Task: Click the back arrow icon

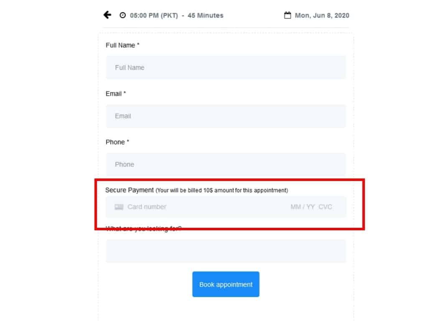Action: click(x=107, y=15)
